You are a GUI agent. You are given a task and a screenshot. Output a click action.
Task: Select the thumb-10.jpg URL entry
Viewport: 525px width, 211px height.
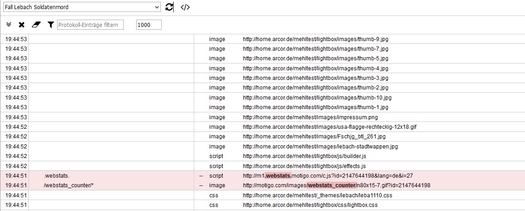tap(318, 98)
